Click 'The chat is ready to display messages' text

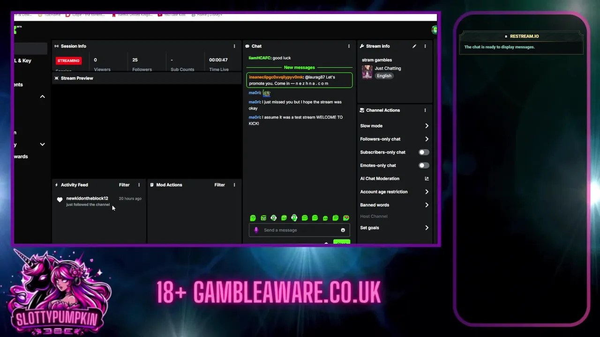point(499,47)
